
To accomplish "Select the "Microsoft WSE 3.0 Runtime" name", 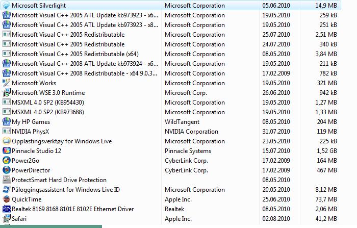I will coord(48,93).
